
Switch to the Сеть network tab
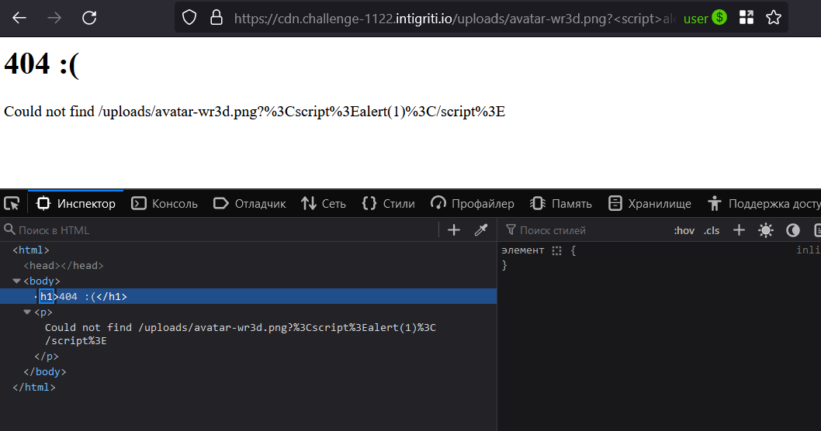[x=323, y=203]
